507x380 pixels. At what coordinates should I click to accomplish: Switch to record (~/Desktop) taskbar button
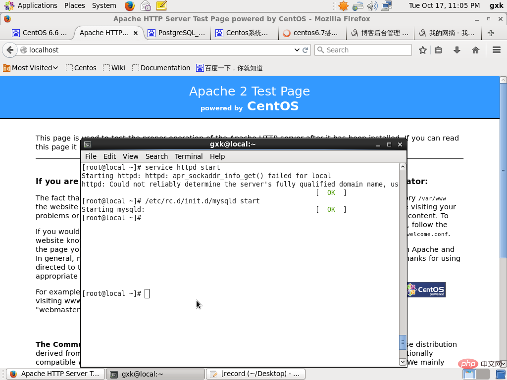click(255, 374)
